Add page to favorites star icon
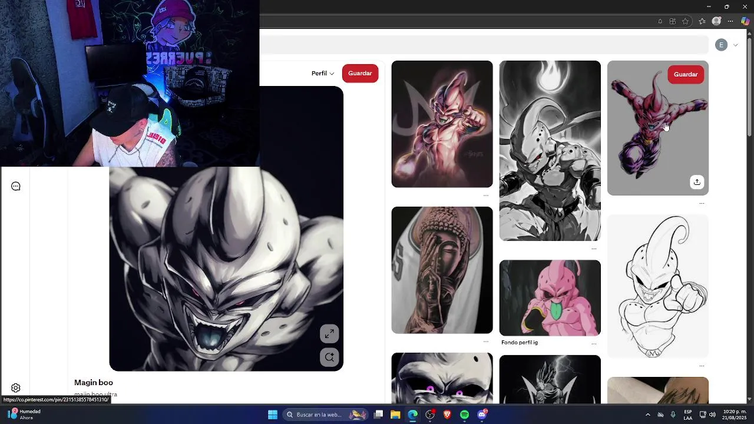The height and width of the screenshot is (424, 754). point(686,21)
